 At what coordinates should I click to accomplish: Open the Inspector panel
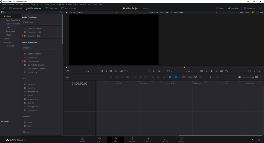coord(249,8)
